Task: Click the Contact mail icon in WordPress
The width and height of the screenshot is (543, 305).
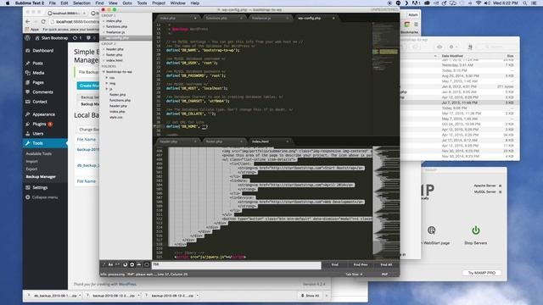Action: click(x=28, y=102)
